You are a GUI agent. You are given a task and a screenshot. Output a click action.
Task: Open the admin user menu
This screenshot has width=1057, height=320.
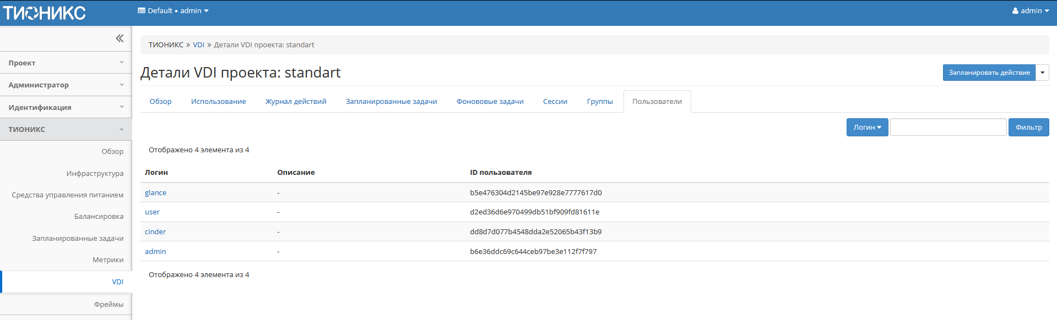pyautogui.click(x=1030, y=11)
